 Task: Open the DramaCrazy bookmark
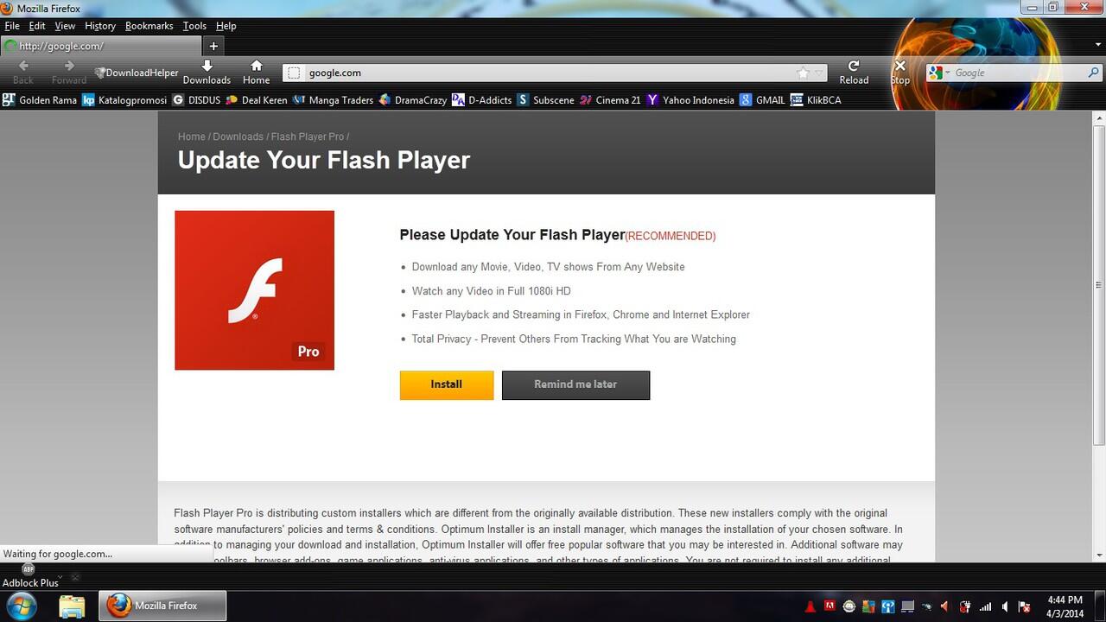(x=412, y=100)
